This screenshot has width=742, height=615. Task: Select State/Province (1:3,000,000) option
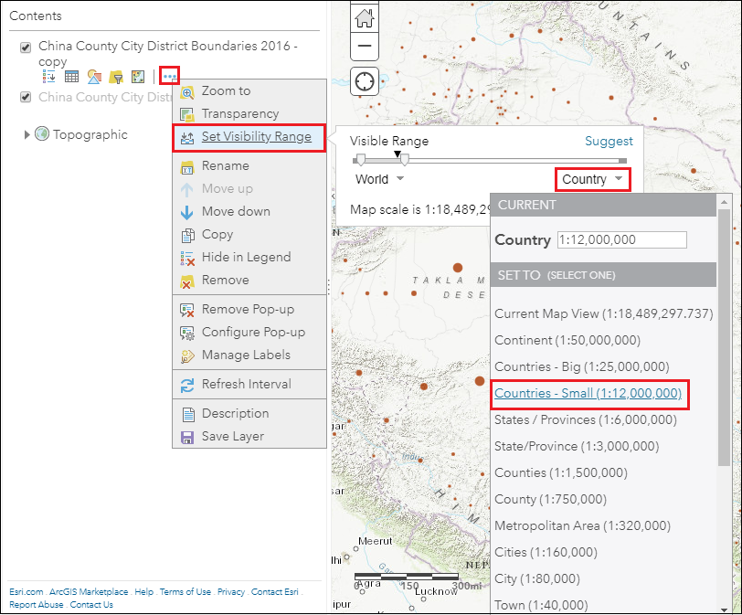point(577,446)
